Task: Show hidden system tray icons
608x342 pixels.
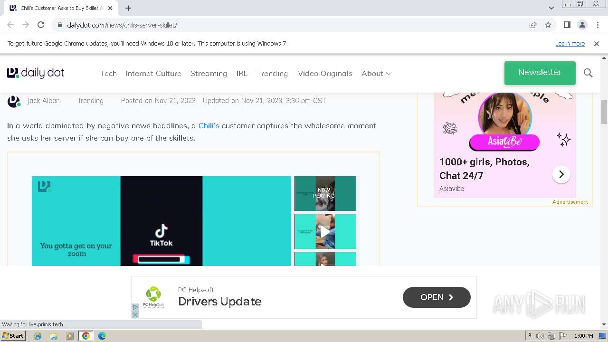Action: tap(530, 336)
